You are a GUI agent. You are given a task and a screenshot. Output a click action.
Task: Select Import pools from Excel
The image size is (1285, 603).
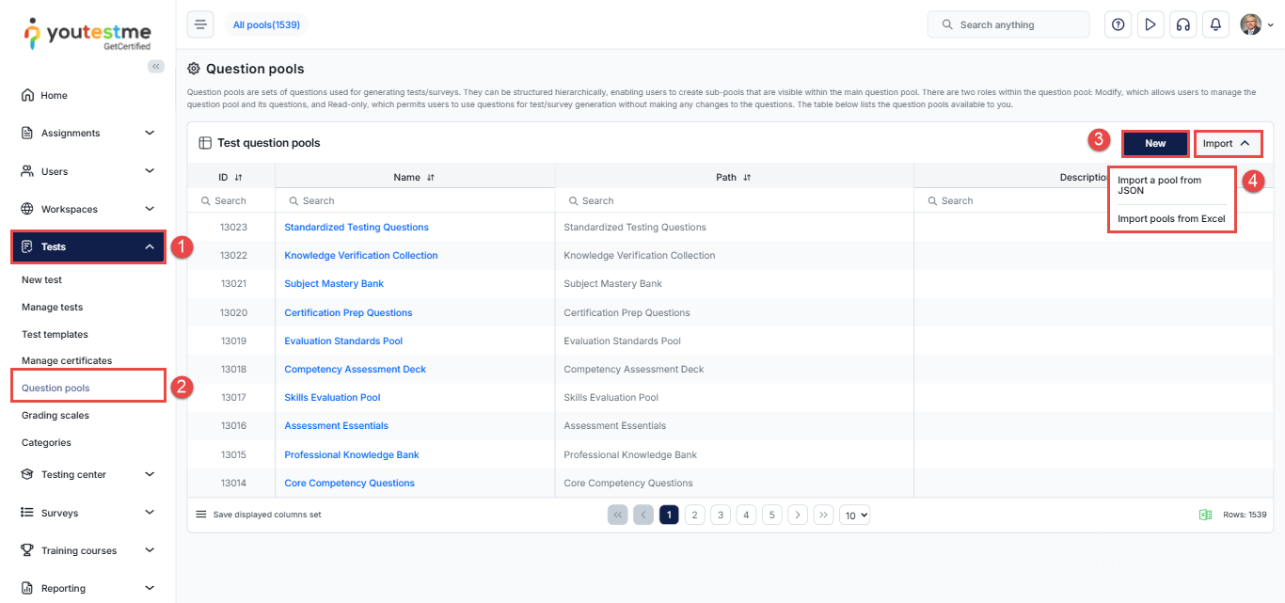[1171, 218]
